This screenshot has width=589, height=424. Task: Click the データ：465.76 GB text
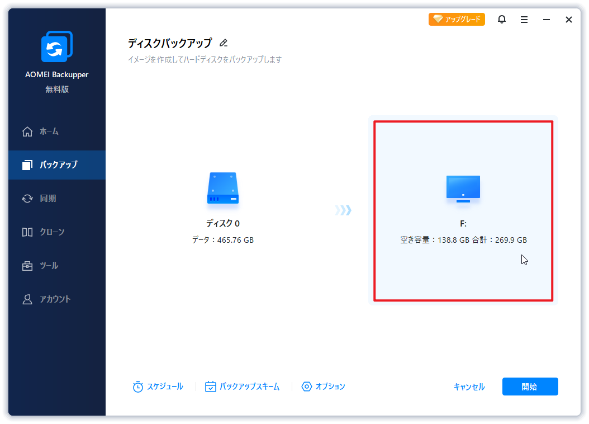pyautogui.click(x=223, y=240)
